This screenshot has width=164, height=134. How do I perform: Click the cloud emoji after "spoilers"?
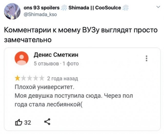(x=65, y=8)
